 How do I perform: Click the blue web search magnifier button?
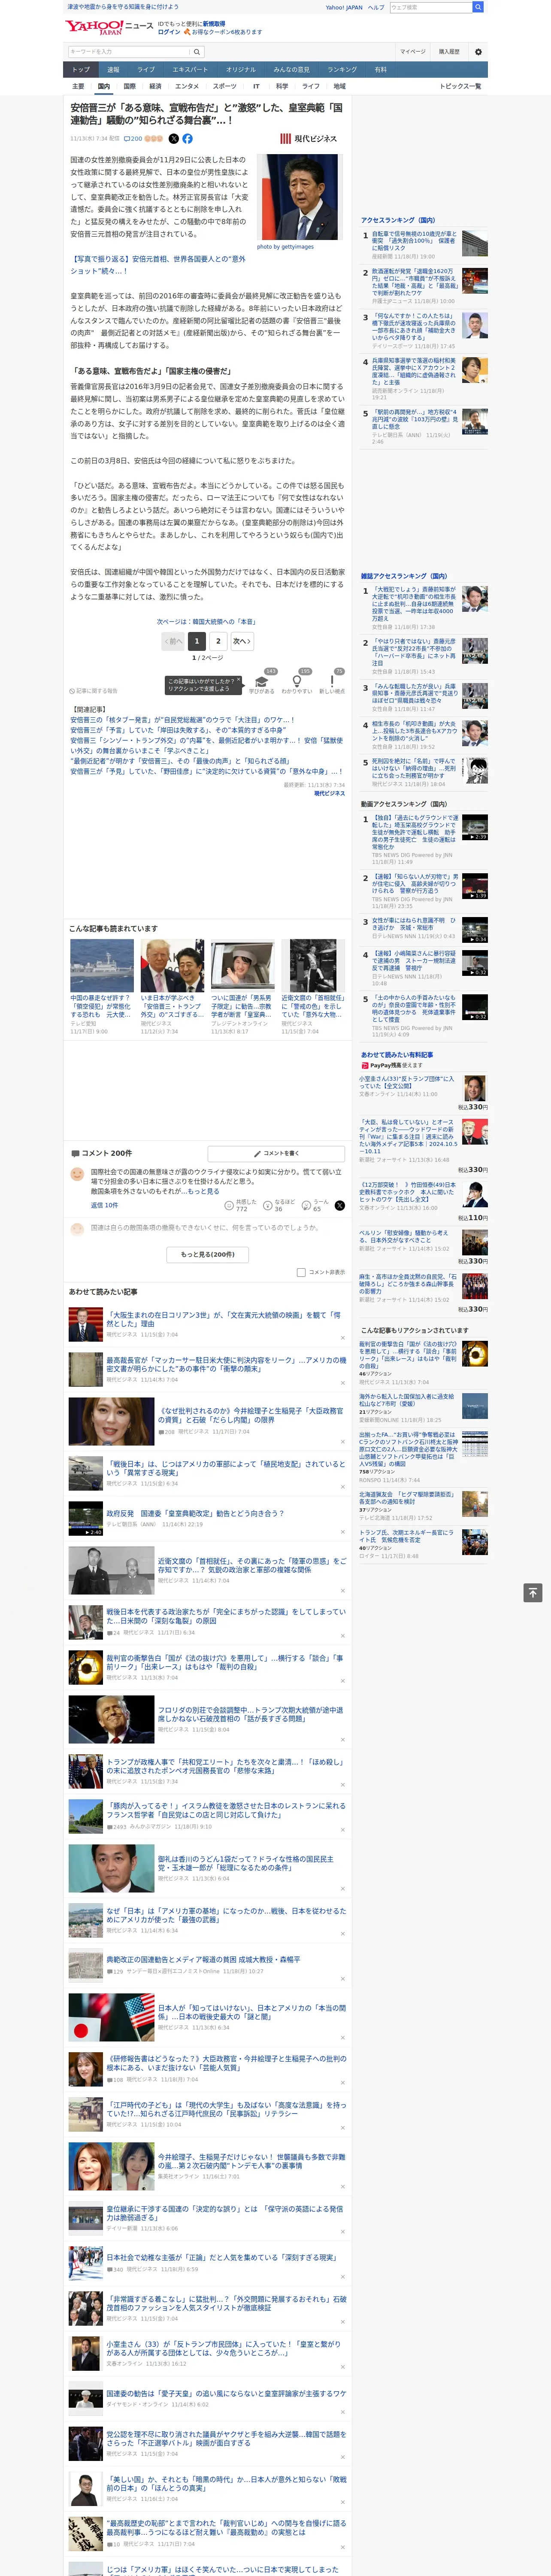tap(478, 7)
